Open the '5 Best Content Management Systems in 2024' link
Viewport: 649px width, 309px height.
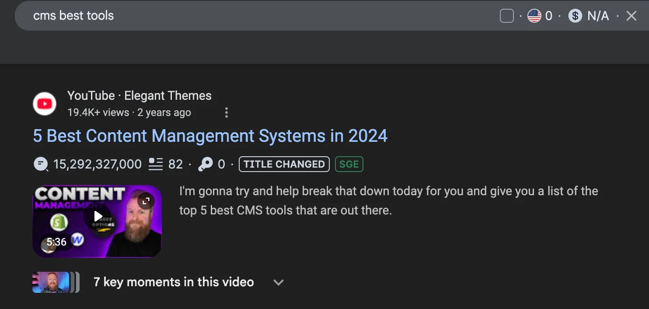point(210,136)
